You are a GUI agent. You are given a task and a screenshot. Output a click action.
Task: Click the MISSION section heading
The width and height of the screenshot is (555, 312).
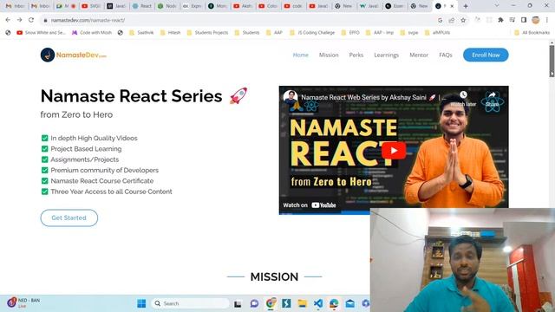coord(274,276)
